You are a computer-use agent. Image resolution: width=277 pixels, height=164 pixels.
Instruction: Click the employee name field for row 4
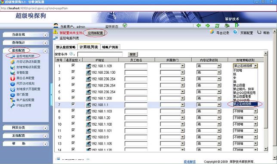[136, 86]
